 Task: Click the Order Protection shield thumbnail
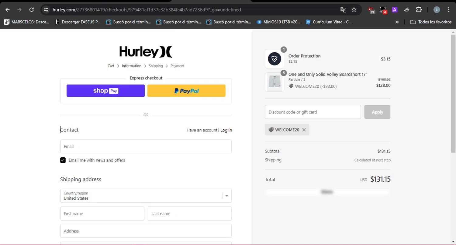click(x=275, y=59)
